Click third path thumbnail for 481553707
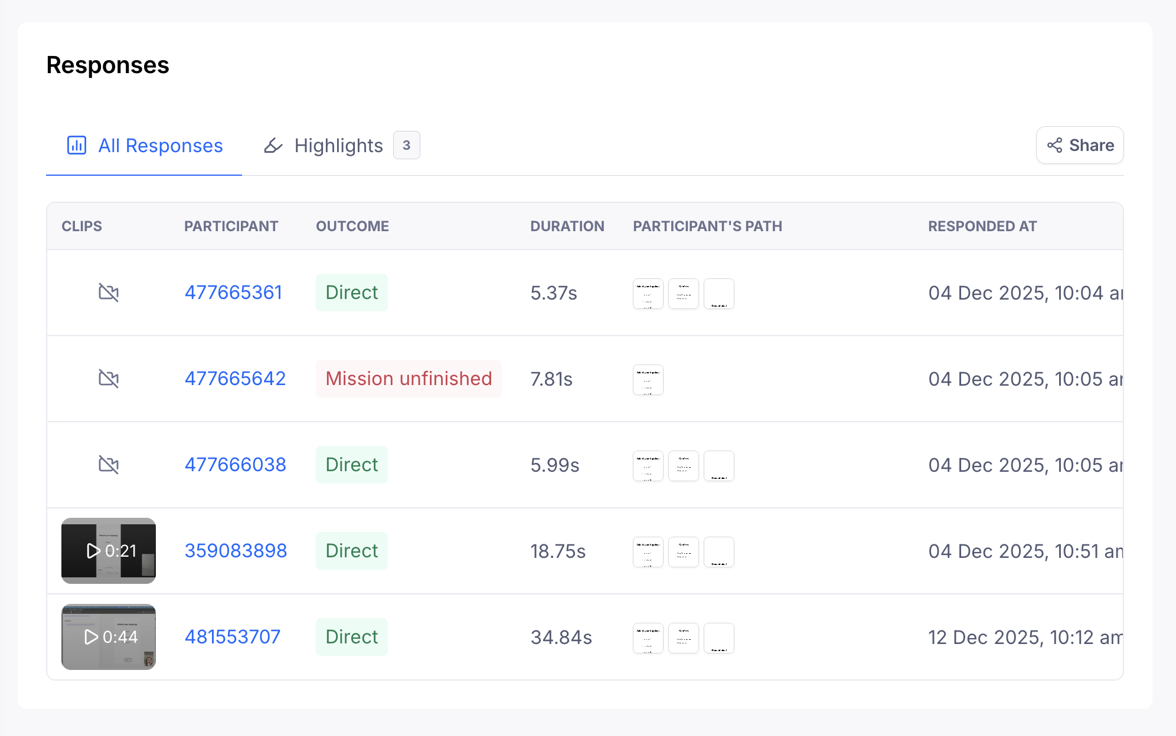Viewport: 1176px width, 736px height. [718, 638]
